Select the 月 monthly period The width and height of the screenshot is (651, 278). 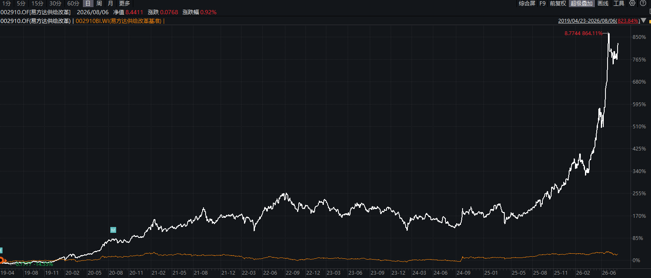click(x=110, y=3)
